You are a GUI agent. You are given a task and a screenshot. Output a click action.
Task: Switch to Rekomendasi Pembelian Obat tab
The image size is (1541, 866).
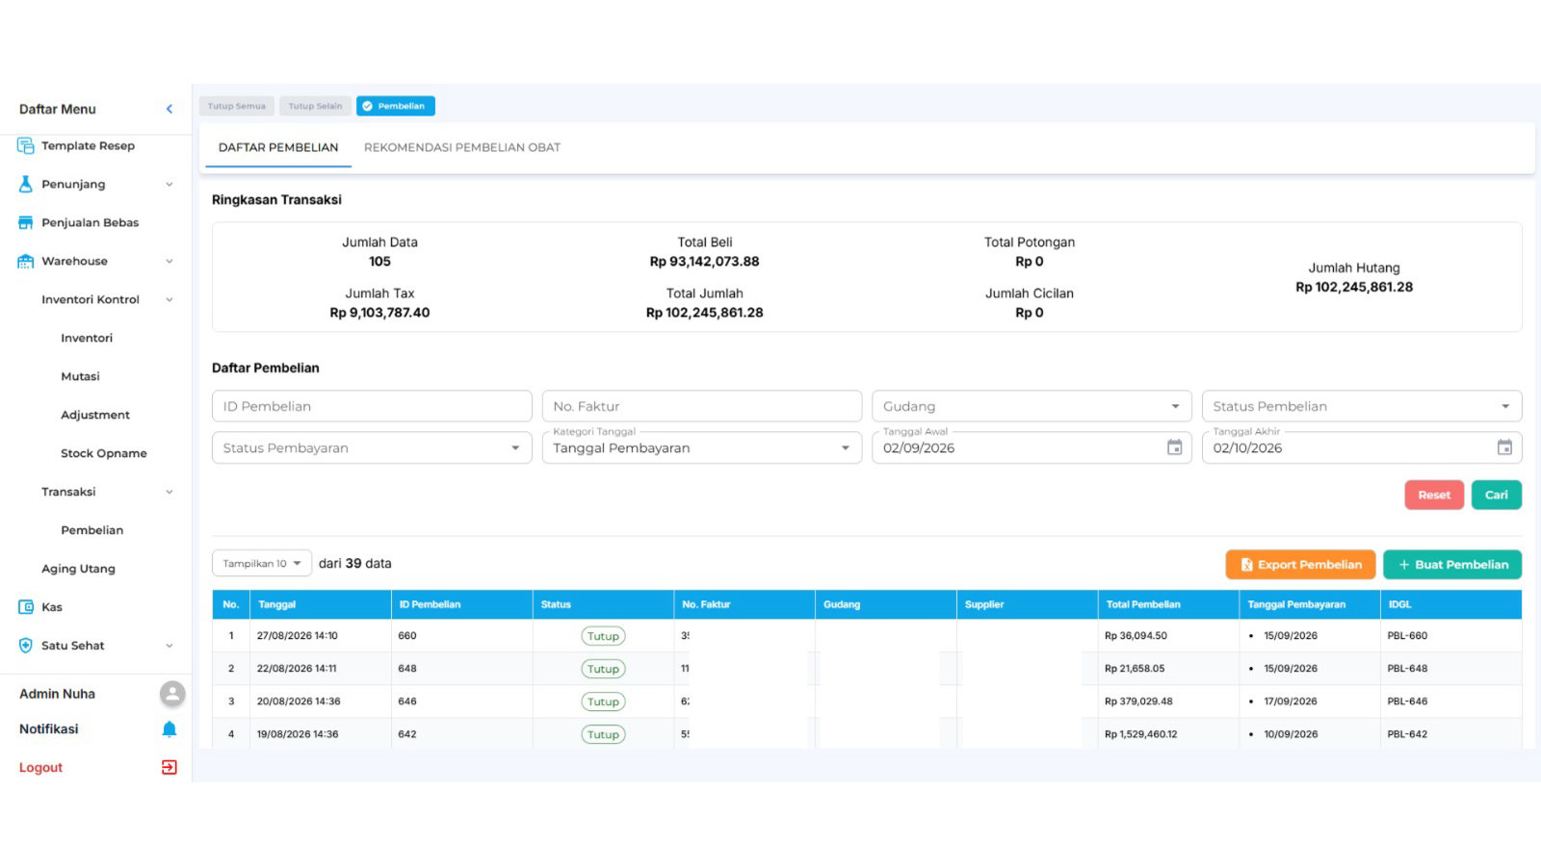click(462, 147)
